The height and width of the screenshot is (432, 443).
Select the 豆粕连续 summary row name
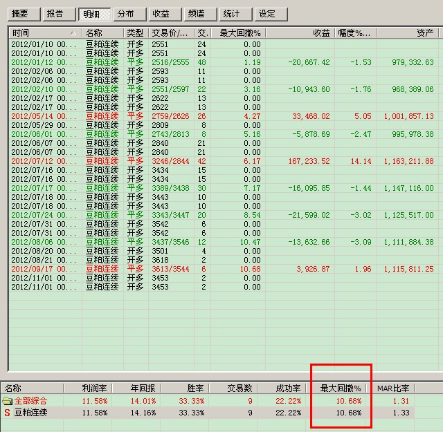(30, 413)
